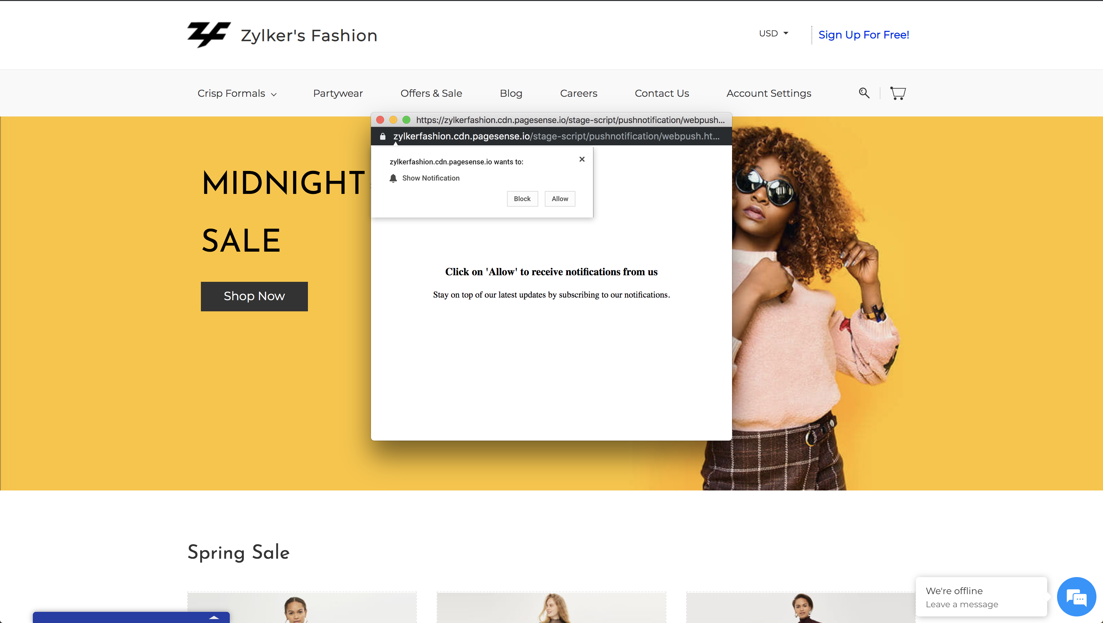The image size is (1103, 623).
Task: Follow the Sign Up For Free link
Action: (863, 35)
